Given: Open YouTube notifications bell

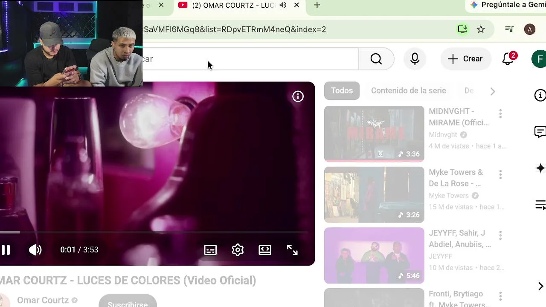Looking at the screenshot, I should click(x=508, y=59).
